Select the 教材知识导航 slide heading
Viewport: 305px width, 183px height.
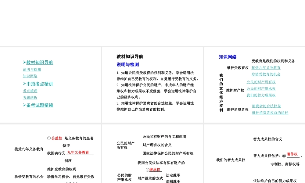130,57
